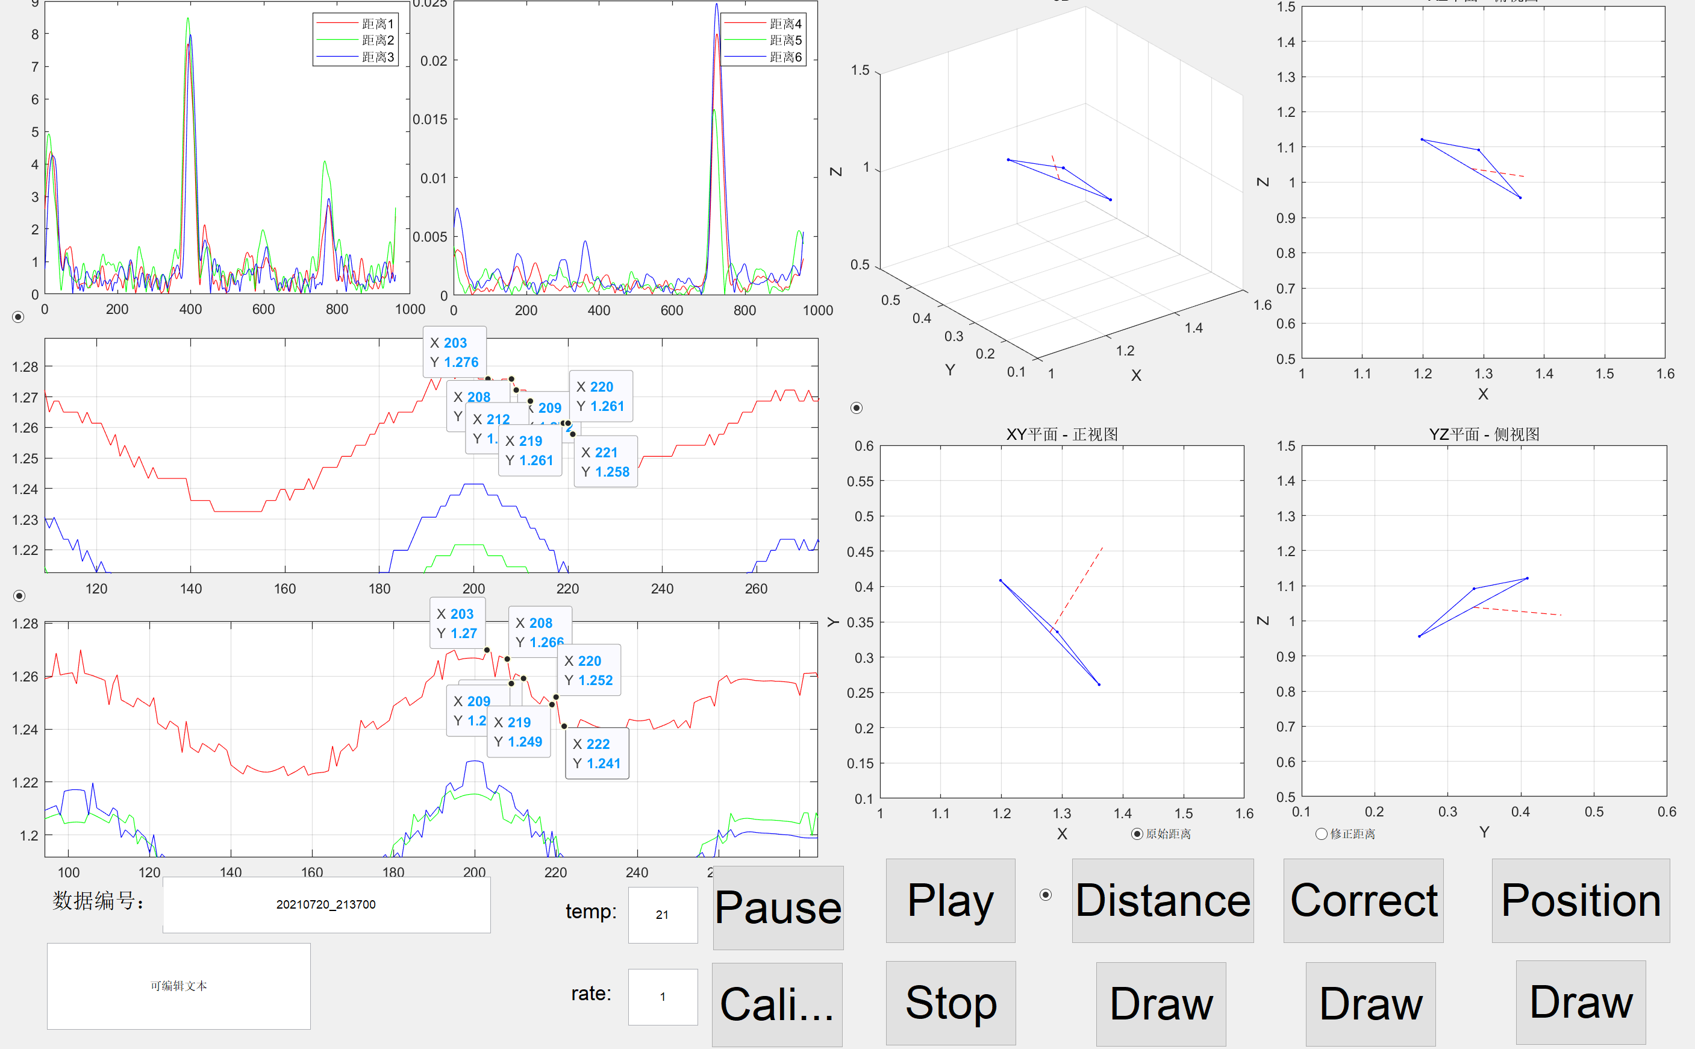Click the rate input field
Screen dimensions: 1695x1049
[663, 996]
